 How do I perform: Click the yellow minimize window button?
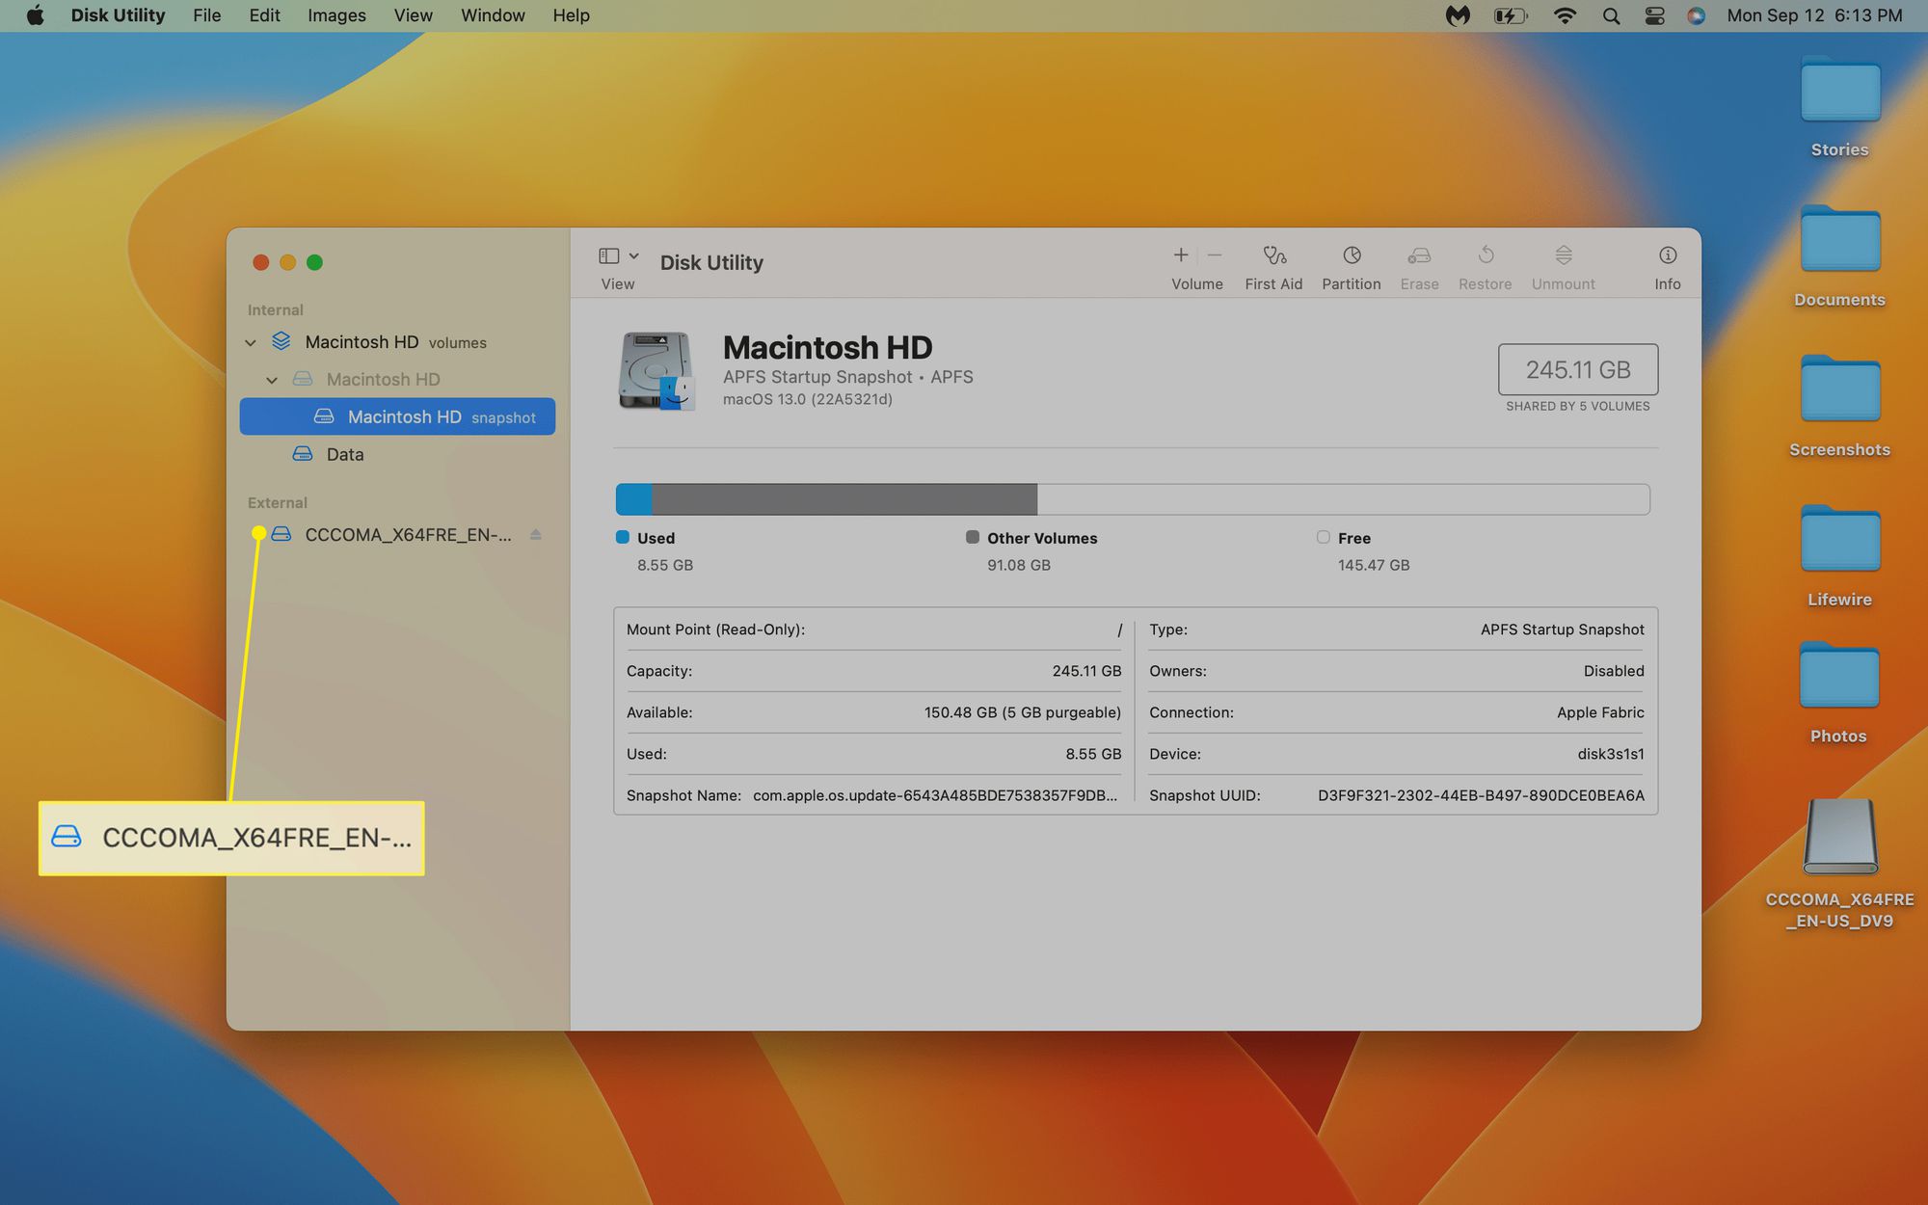(x=287, y=262)
